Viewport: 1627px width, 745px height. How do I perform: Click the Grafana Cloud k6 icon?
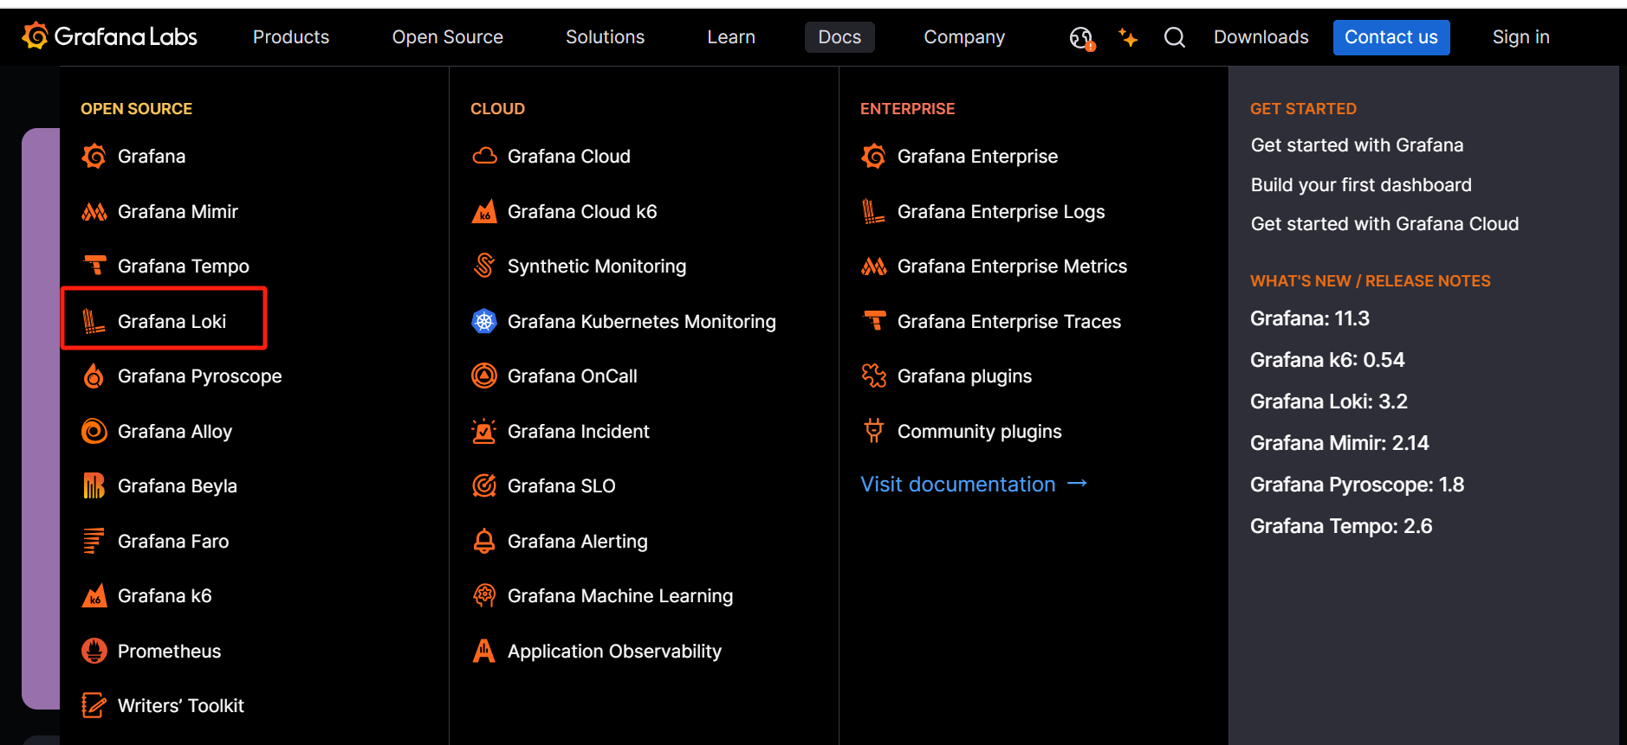tap(483, 211)
